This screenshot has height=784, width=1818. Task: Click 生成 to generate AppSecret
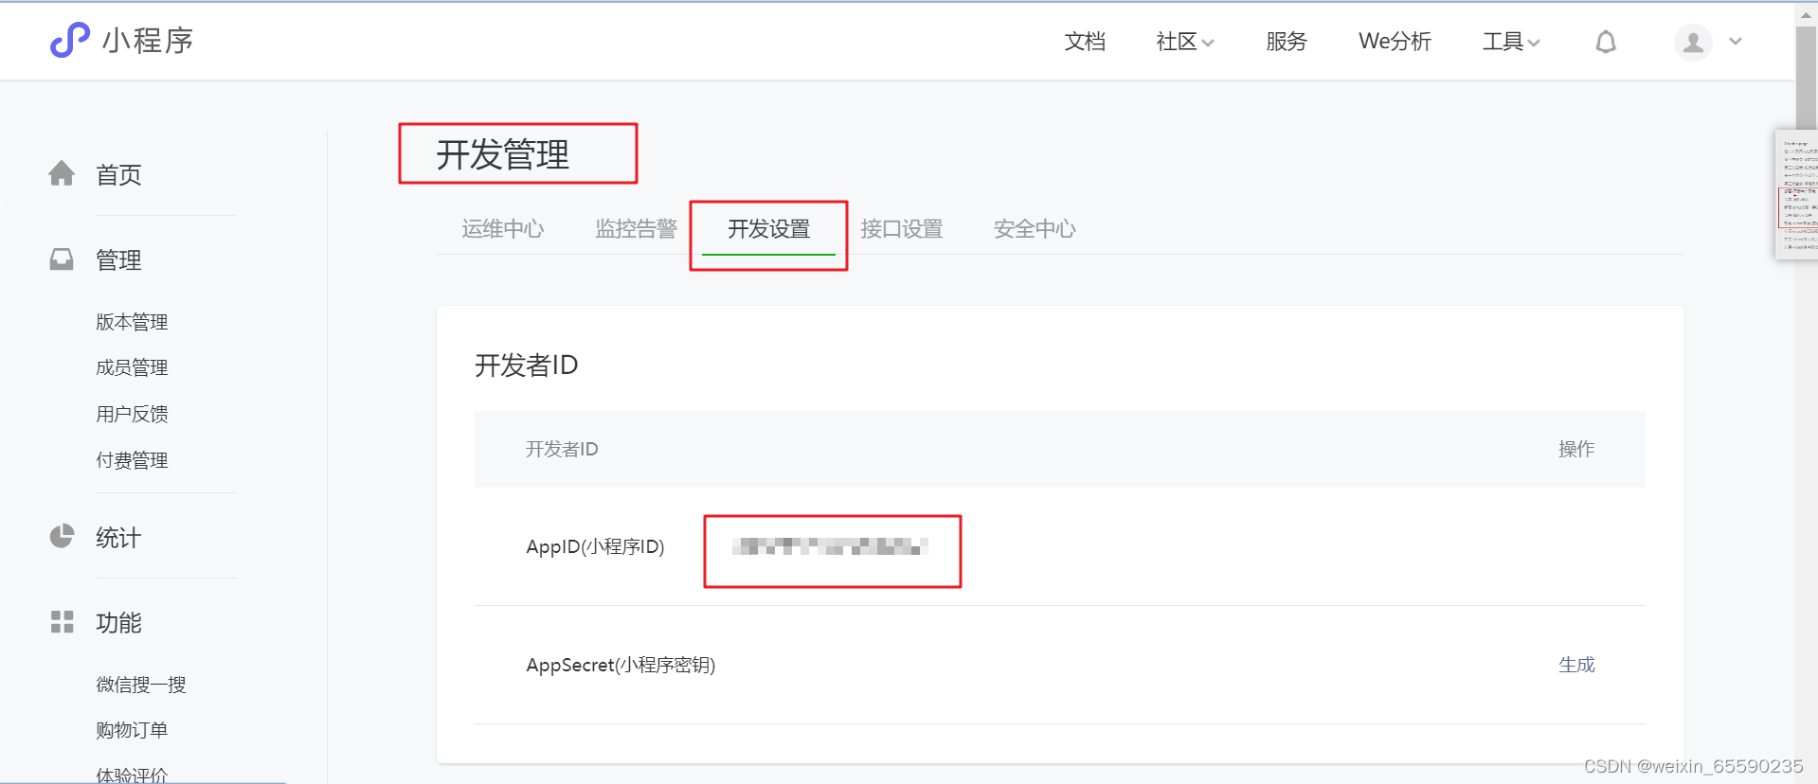click(1576, 665)
